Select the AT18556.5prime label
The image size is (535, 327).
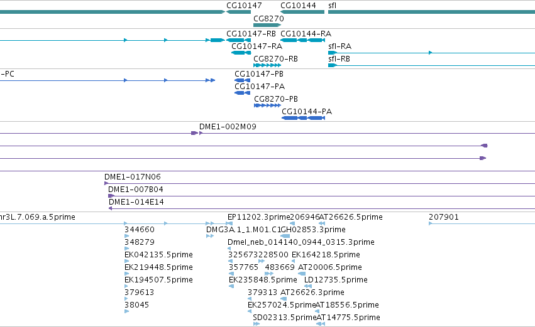click(347, 305)
